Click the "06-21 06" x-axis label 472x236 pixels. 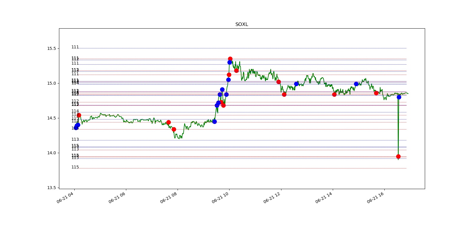coord(117,197)
